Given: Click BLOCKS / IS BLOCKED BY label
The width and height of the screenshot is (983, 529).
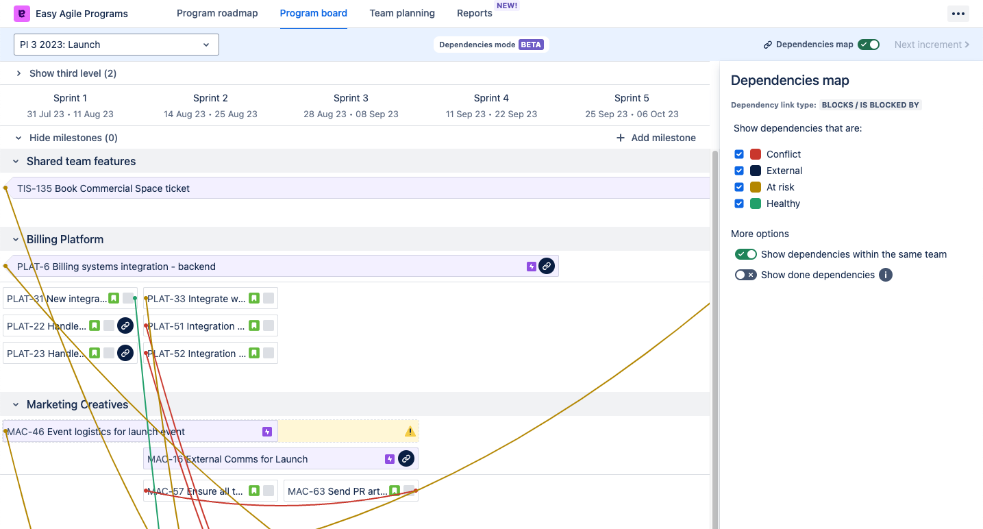Looking at the screenshot, I should pos(870,105).
